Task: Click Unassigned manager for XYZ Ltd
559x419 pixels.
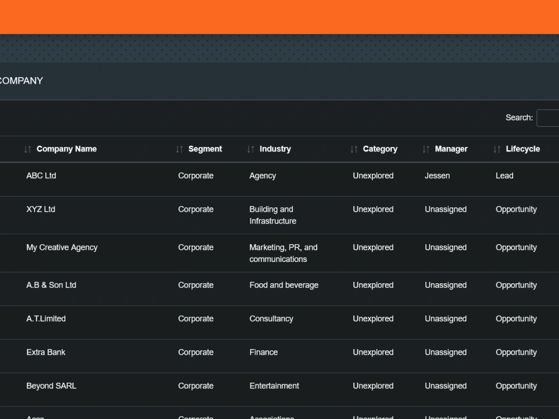Action: click(x=446, y=209)
